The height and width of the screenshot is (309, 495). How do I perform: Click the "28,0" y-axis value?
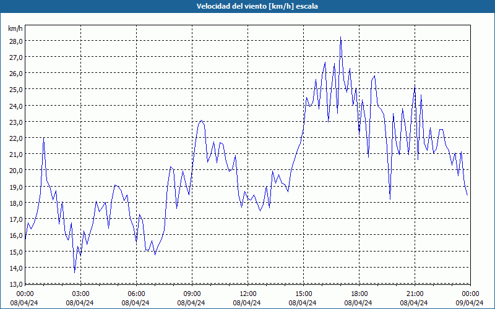coord(16,41)
